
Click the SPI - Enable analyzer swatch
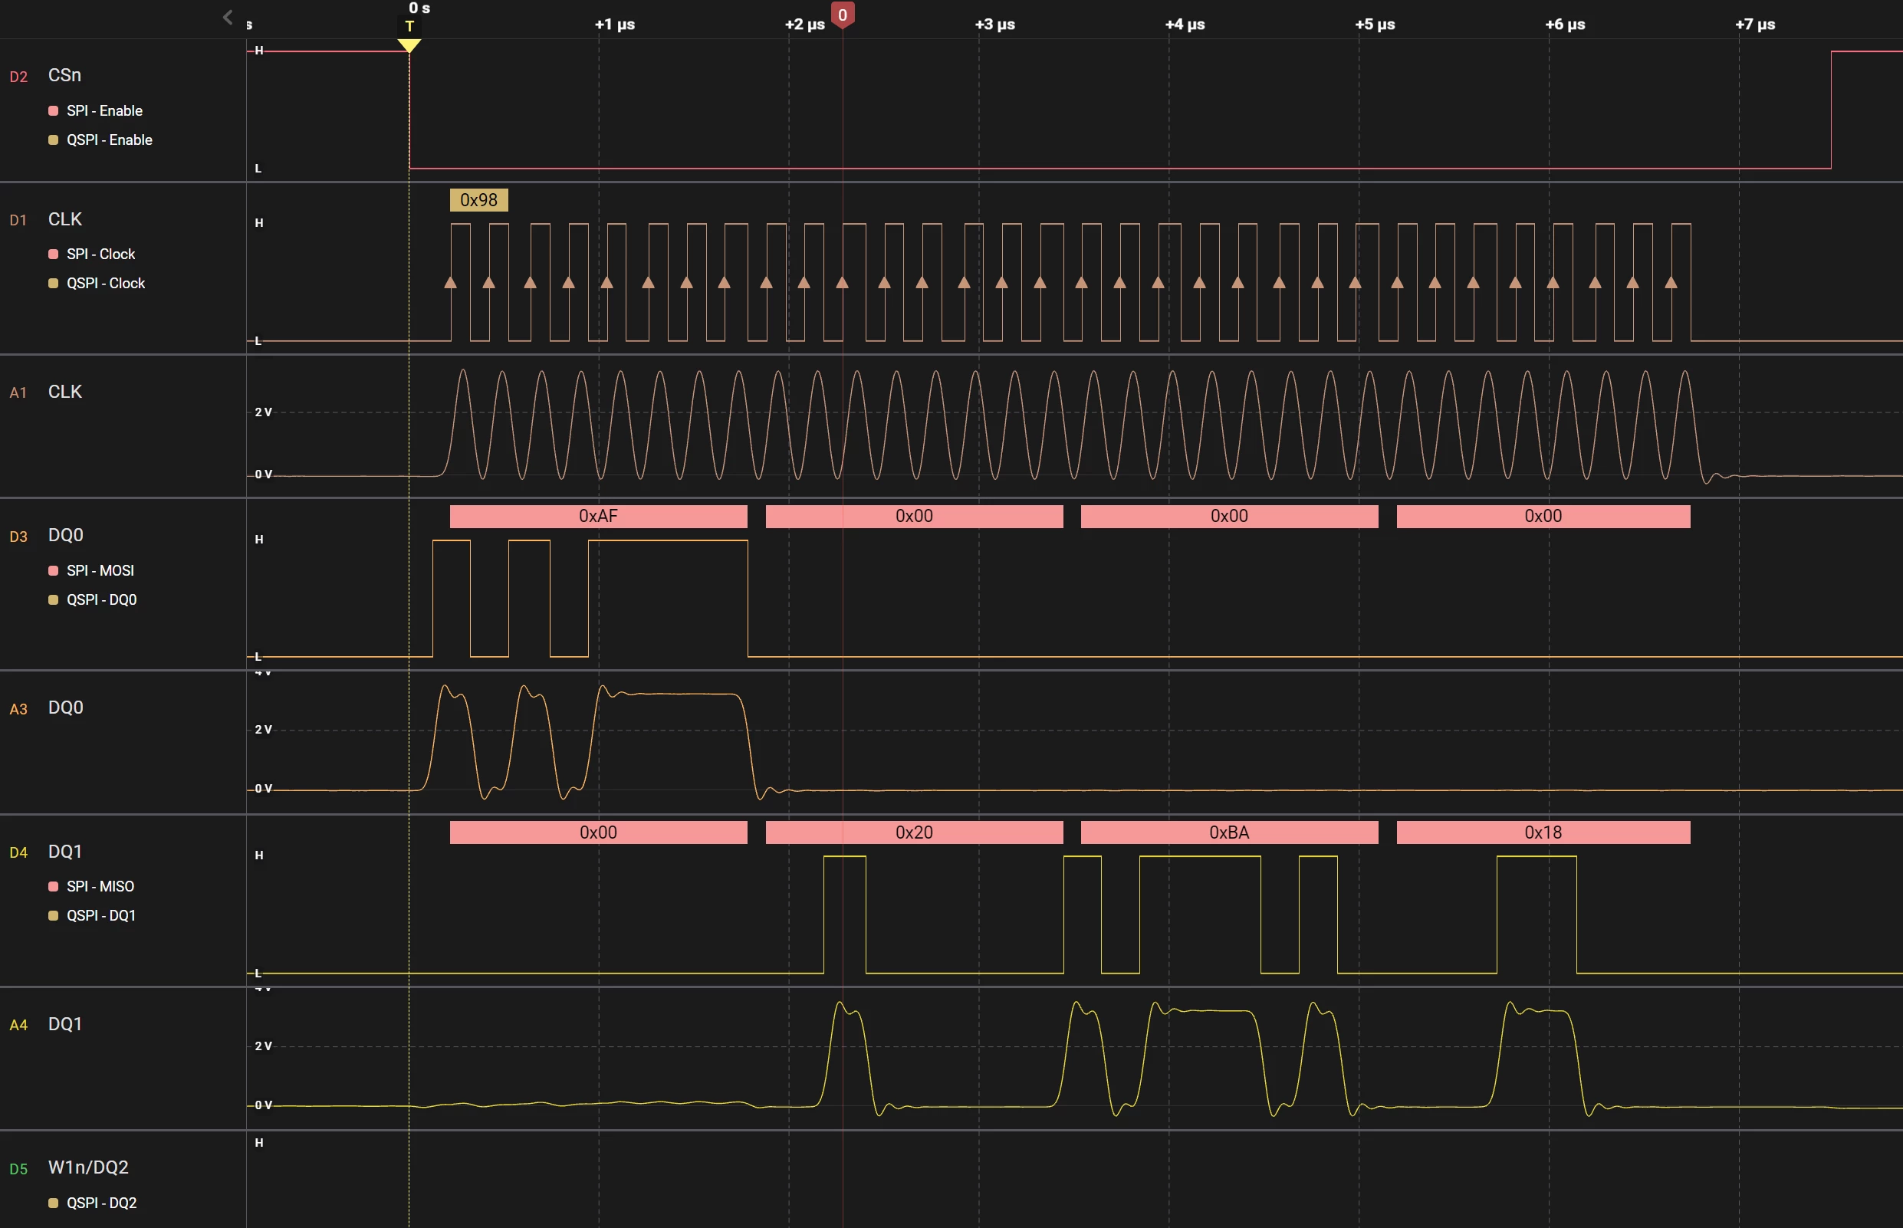[x=54, y=111]
